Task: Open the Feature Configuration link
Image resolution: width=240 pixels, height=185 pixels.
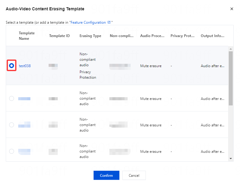Action: click(x=88, y=22)
